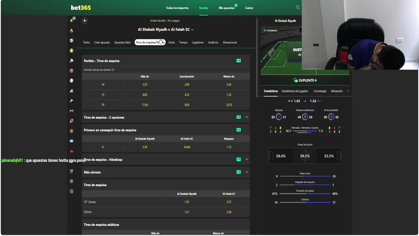Image resolution: width=419 pixels, height=236 pixels.
Task: Select Más de 16 corners at 17.00
Action: pos(145,105)
